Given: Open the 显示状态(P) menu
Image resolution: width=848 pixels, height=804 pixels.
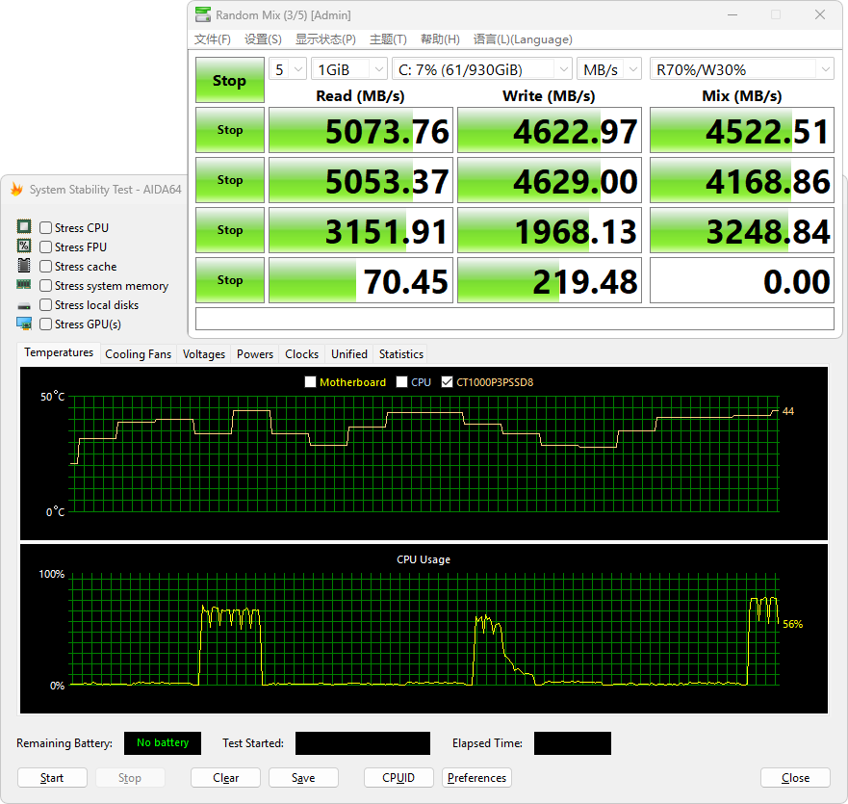Looking at the screenshot, I should tap(325, 39).
